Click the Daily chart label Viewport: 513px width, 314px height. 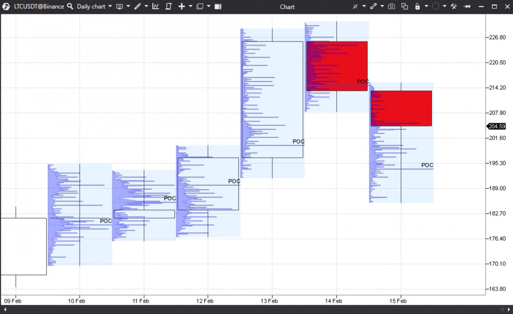pos(91,6)
